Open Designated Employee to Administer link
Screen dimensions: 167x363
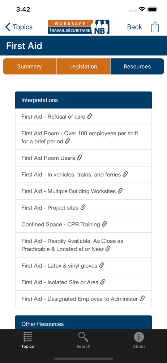point(83,299)
